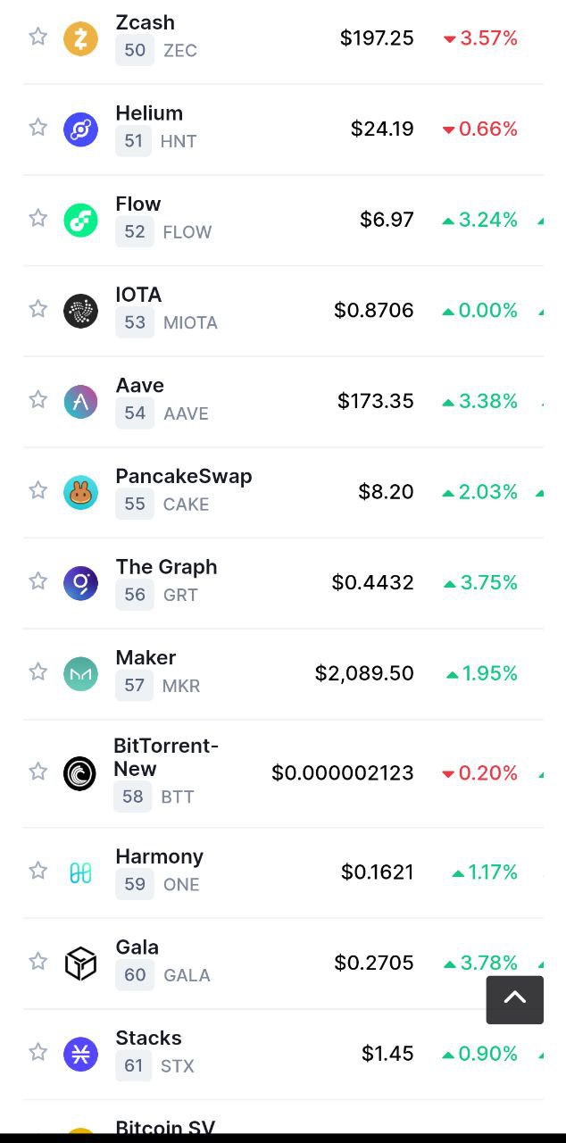Click the Aave coin logo icon

[80, 402]
